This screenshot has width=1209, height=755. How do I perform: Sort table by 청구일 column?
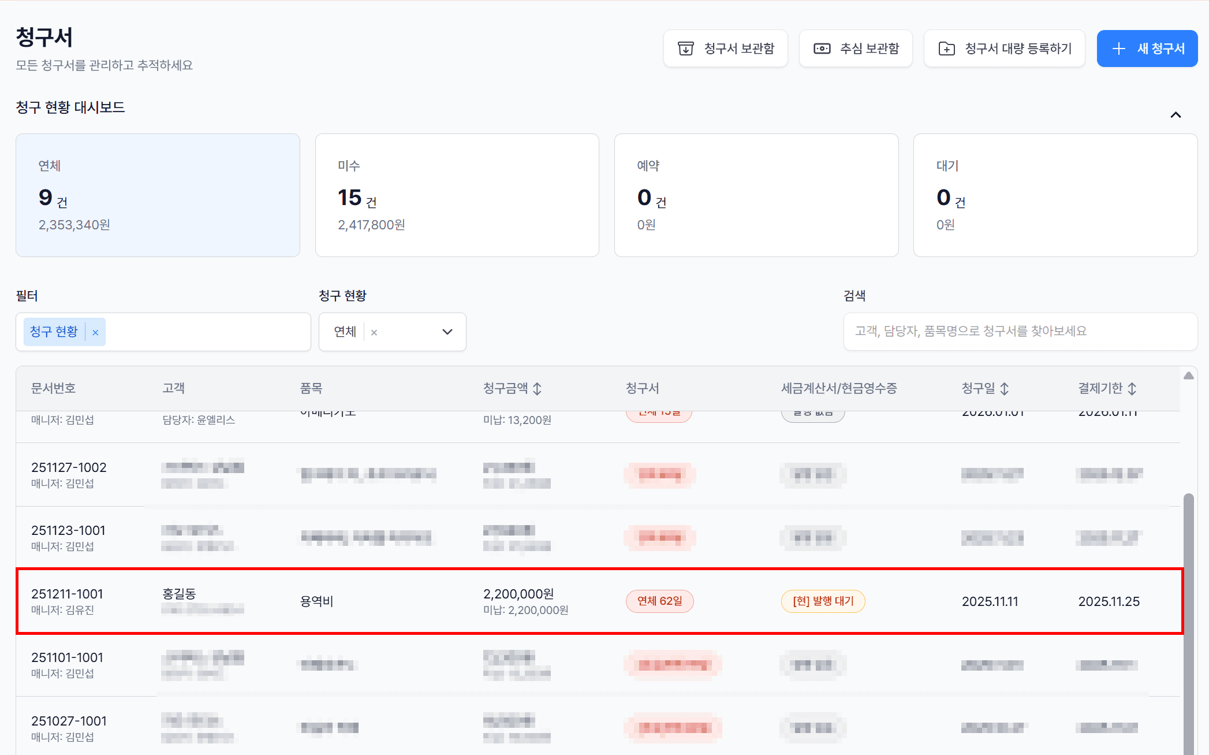[1005, 389]
